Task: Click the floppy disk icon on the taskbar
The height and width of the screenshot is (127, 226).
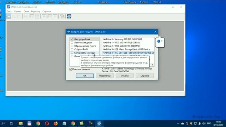Action: [29, 123]
